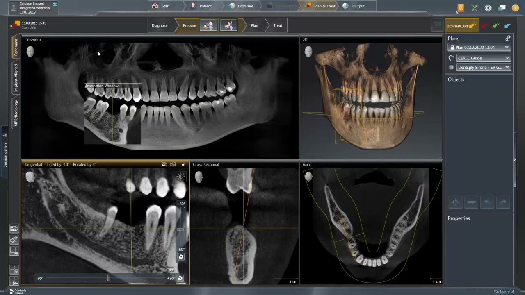Screen dimensions: 525x295
Task: Open the CEREC Guide dropdown
Action: [x=483, y=58]
